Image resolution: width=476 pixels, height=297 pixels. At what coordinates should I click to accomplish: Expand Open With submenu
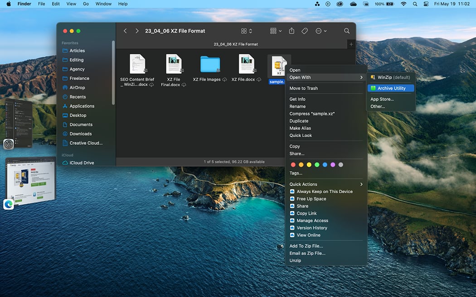pos(326,77)
